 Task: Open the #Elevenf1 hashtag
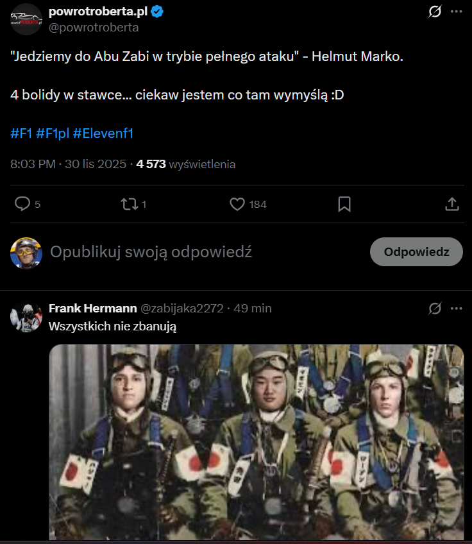pyautogui.click(x=103, y=133)
